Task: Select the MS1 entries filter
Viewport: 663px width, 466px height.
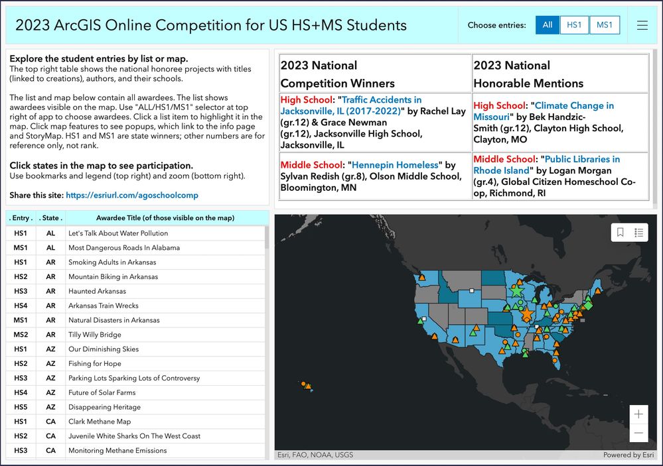Action: tap(605, 25)
